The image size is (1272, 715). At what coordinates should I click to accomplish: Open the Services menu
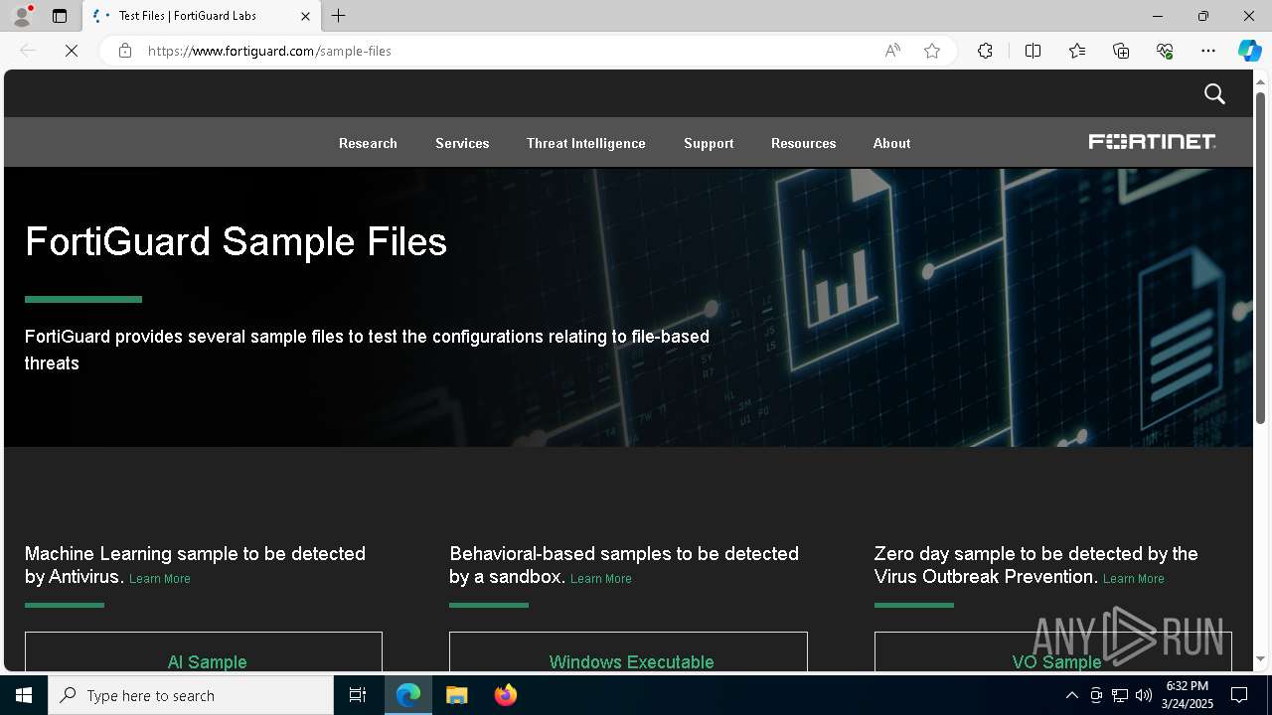[462, 143]
